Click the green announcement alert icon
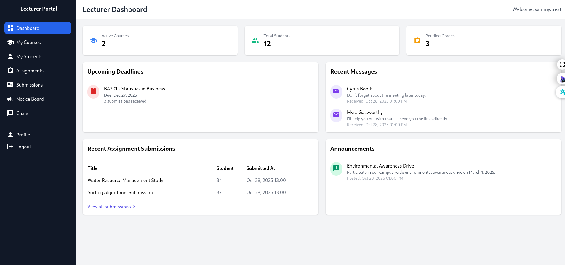 (x=336, y=168)
